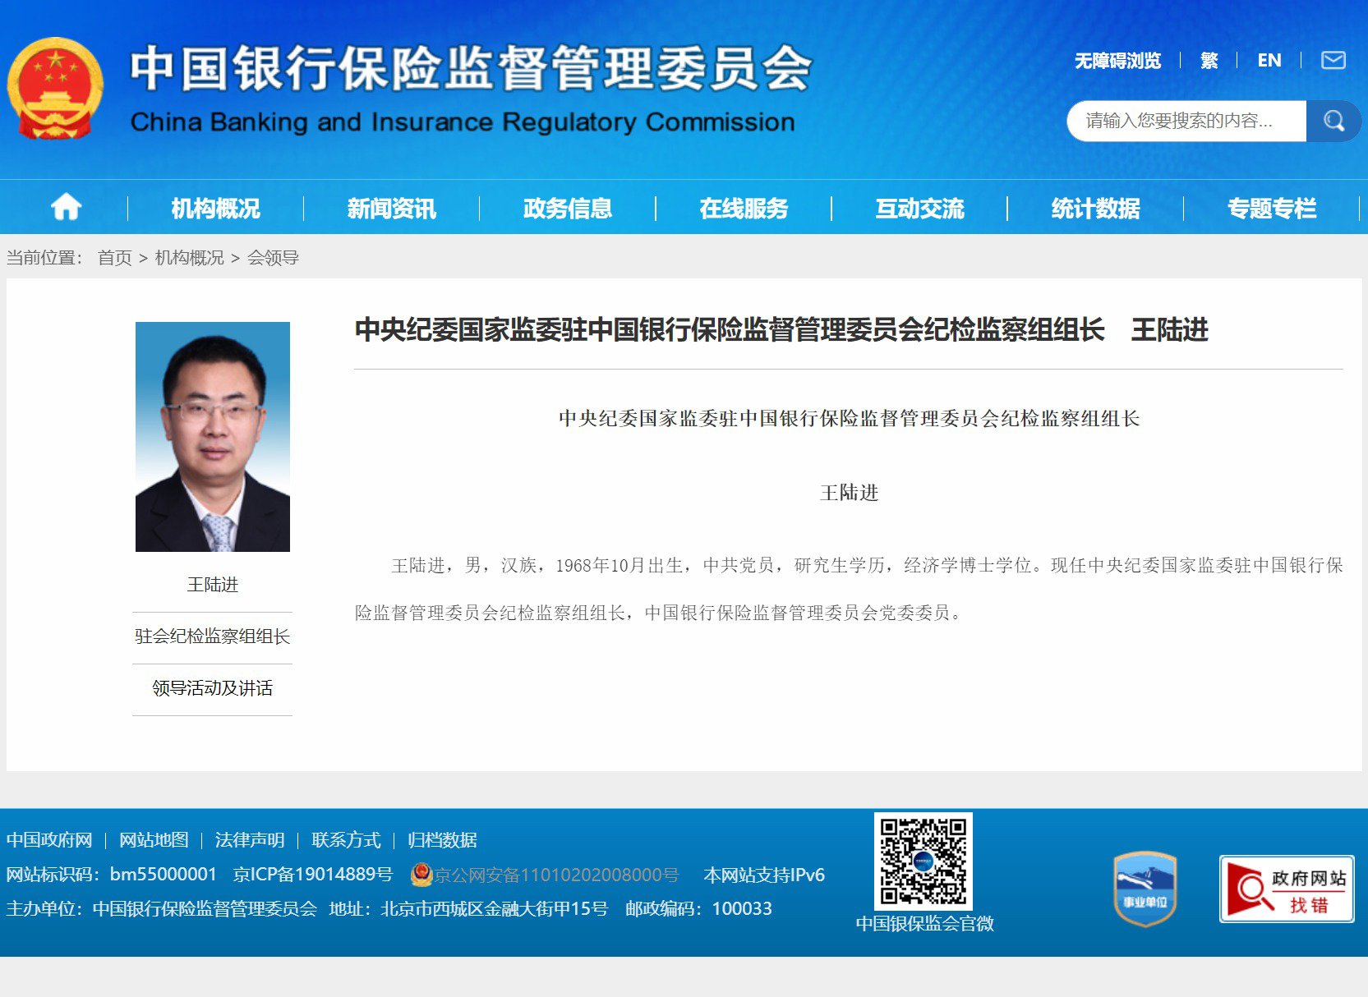
Task: Click the search magnifier icon
Action: pyautogui.click(x=1333, y=120)
